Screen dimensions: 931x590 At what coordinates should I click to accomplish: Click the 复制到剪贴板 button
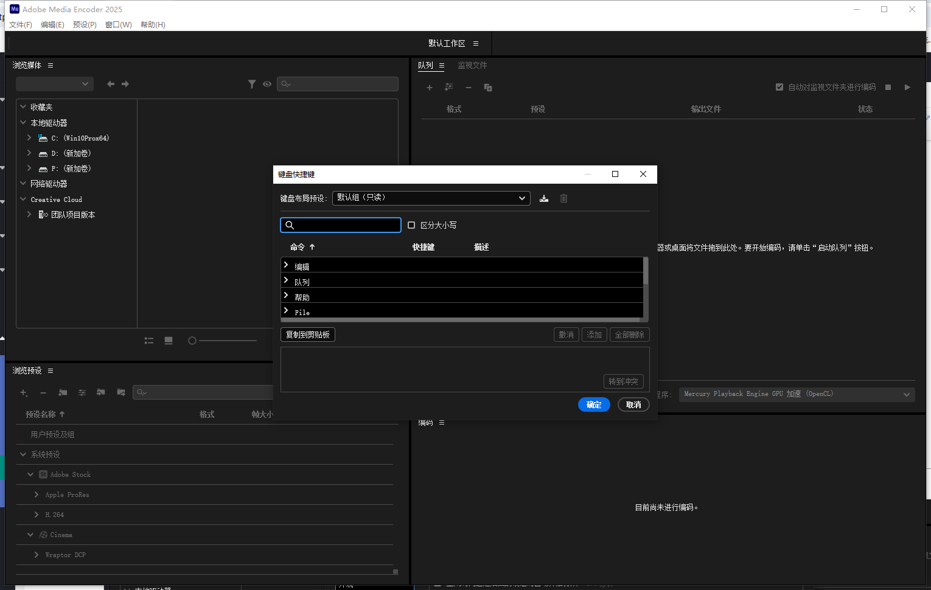click(x=308, y=335)
